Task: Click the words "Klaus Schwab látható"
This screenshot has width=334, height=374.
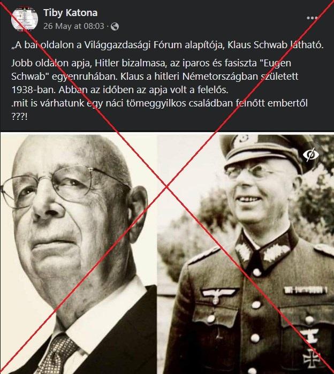Action: (x=275, y=45)
